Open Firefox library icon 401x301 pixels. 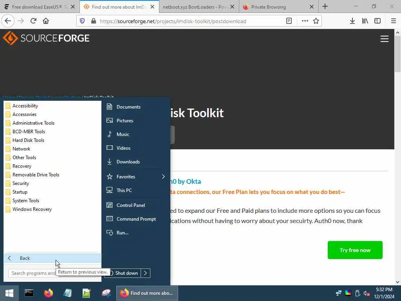(365, 21)
